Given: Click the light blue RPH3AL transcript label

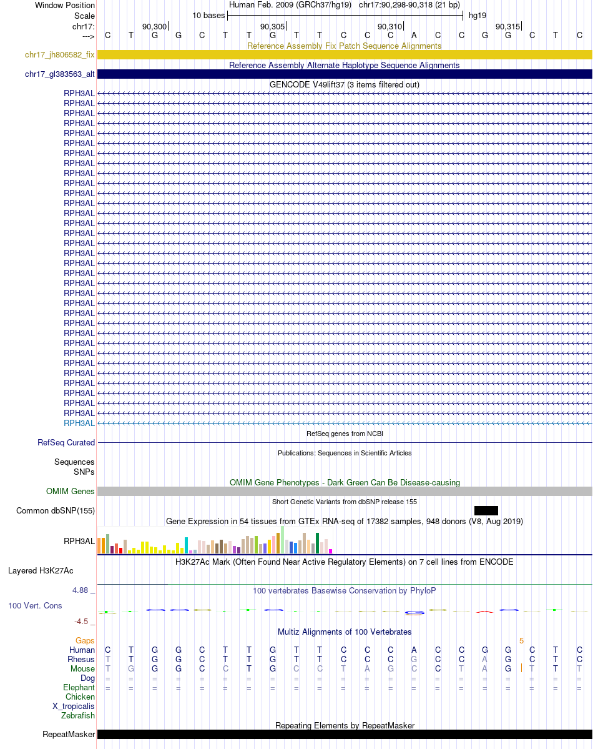Looking at the screenshot, I should 79,423.
